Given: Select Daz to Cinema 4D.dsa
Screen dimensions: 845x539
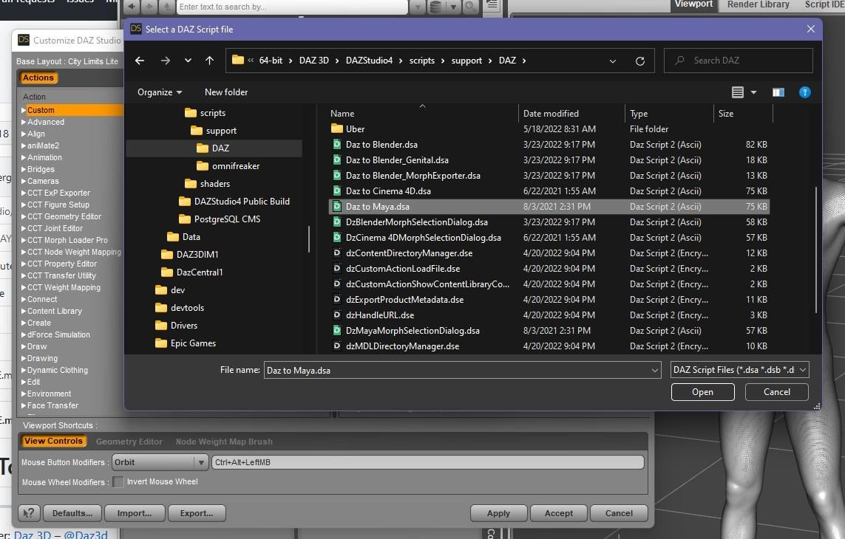Looking at the screenshot, I should tap(549, 191).
